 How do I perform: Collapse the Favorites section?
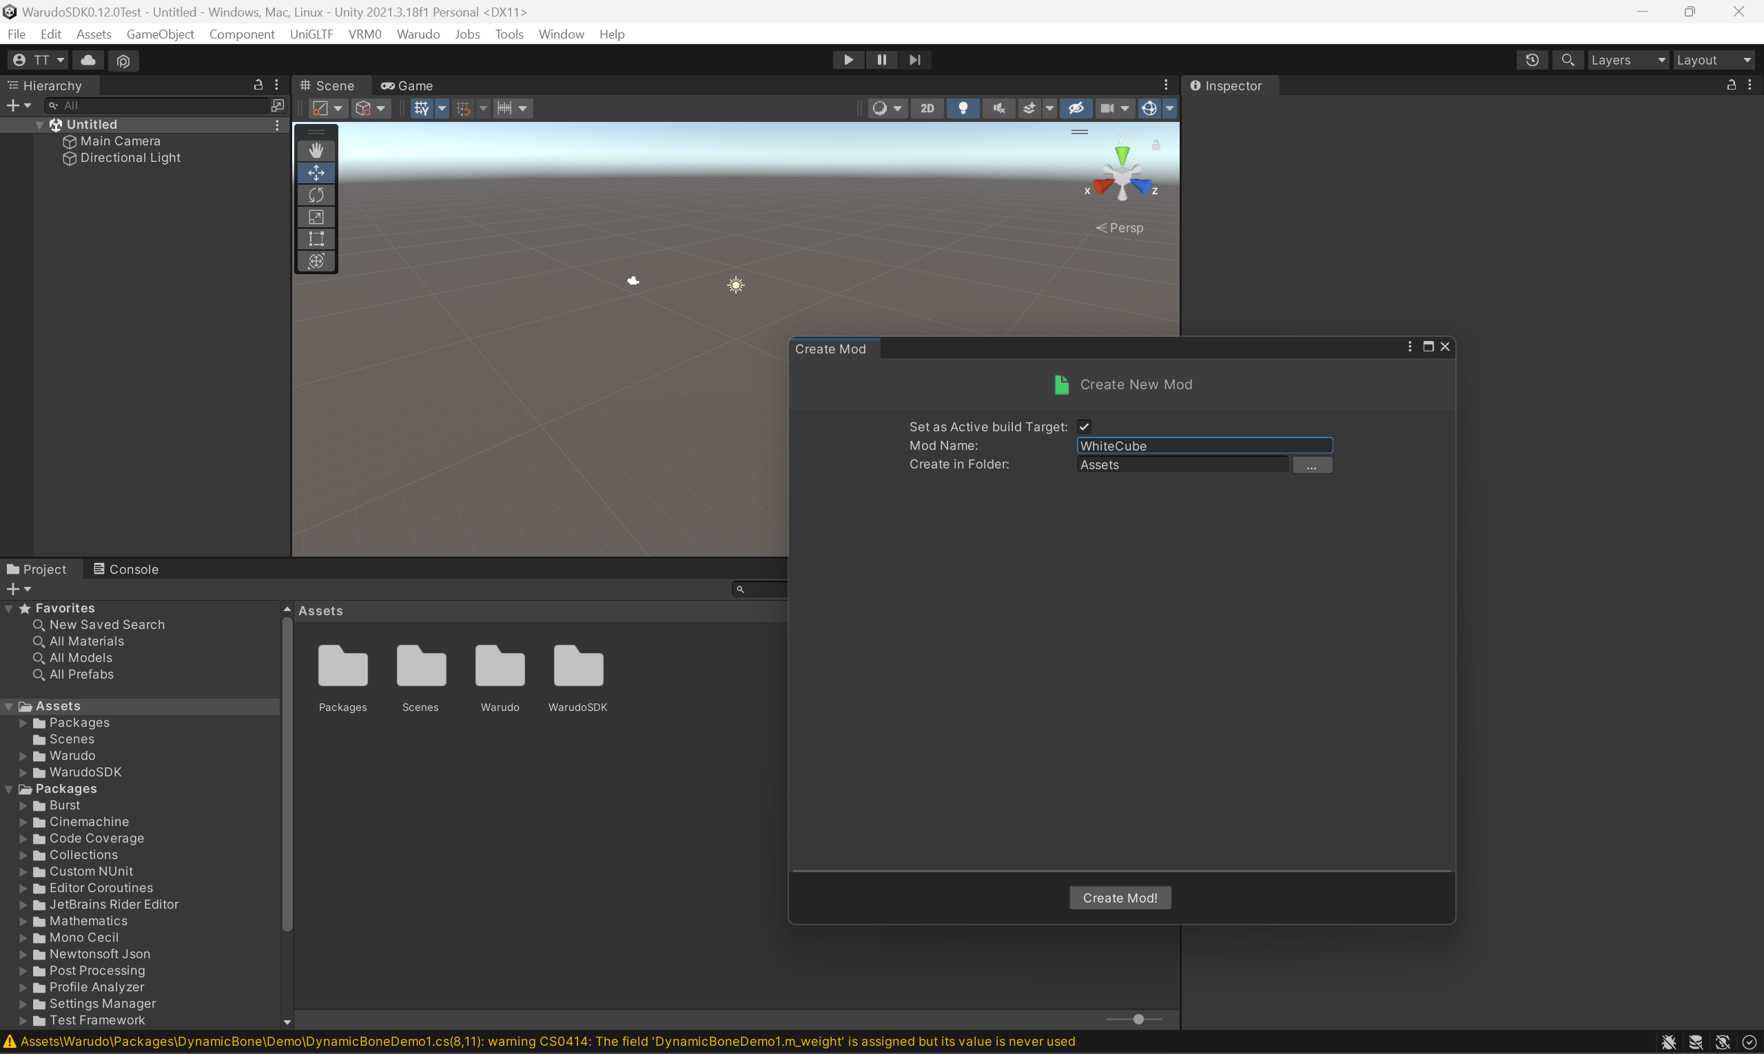pyautogui.click(x=9, y=609)
